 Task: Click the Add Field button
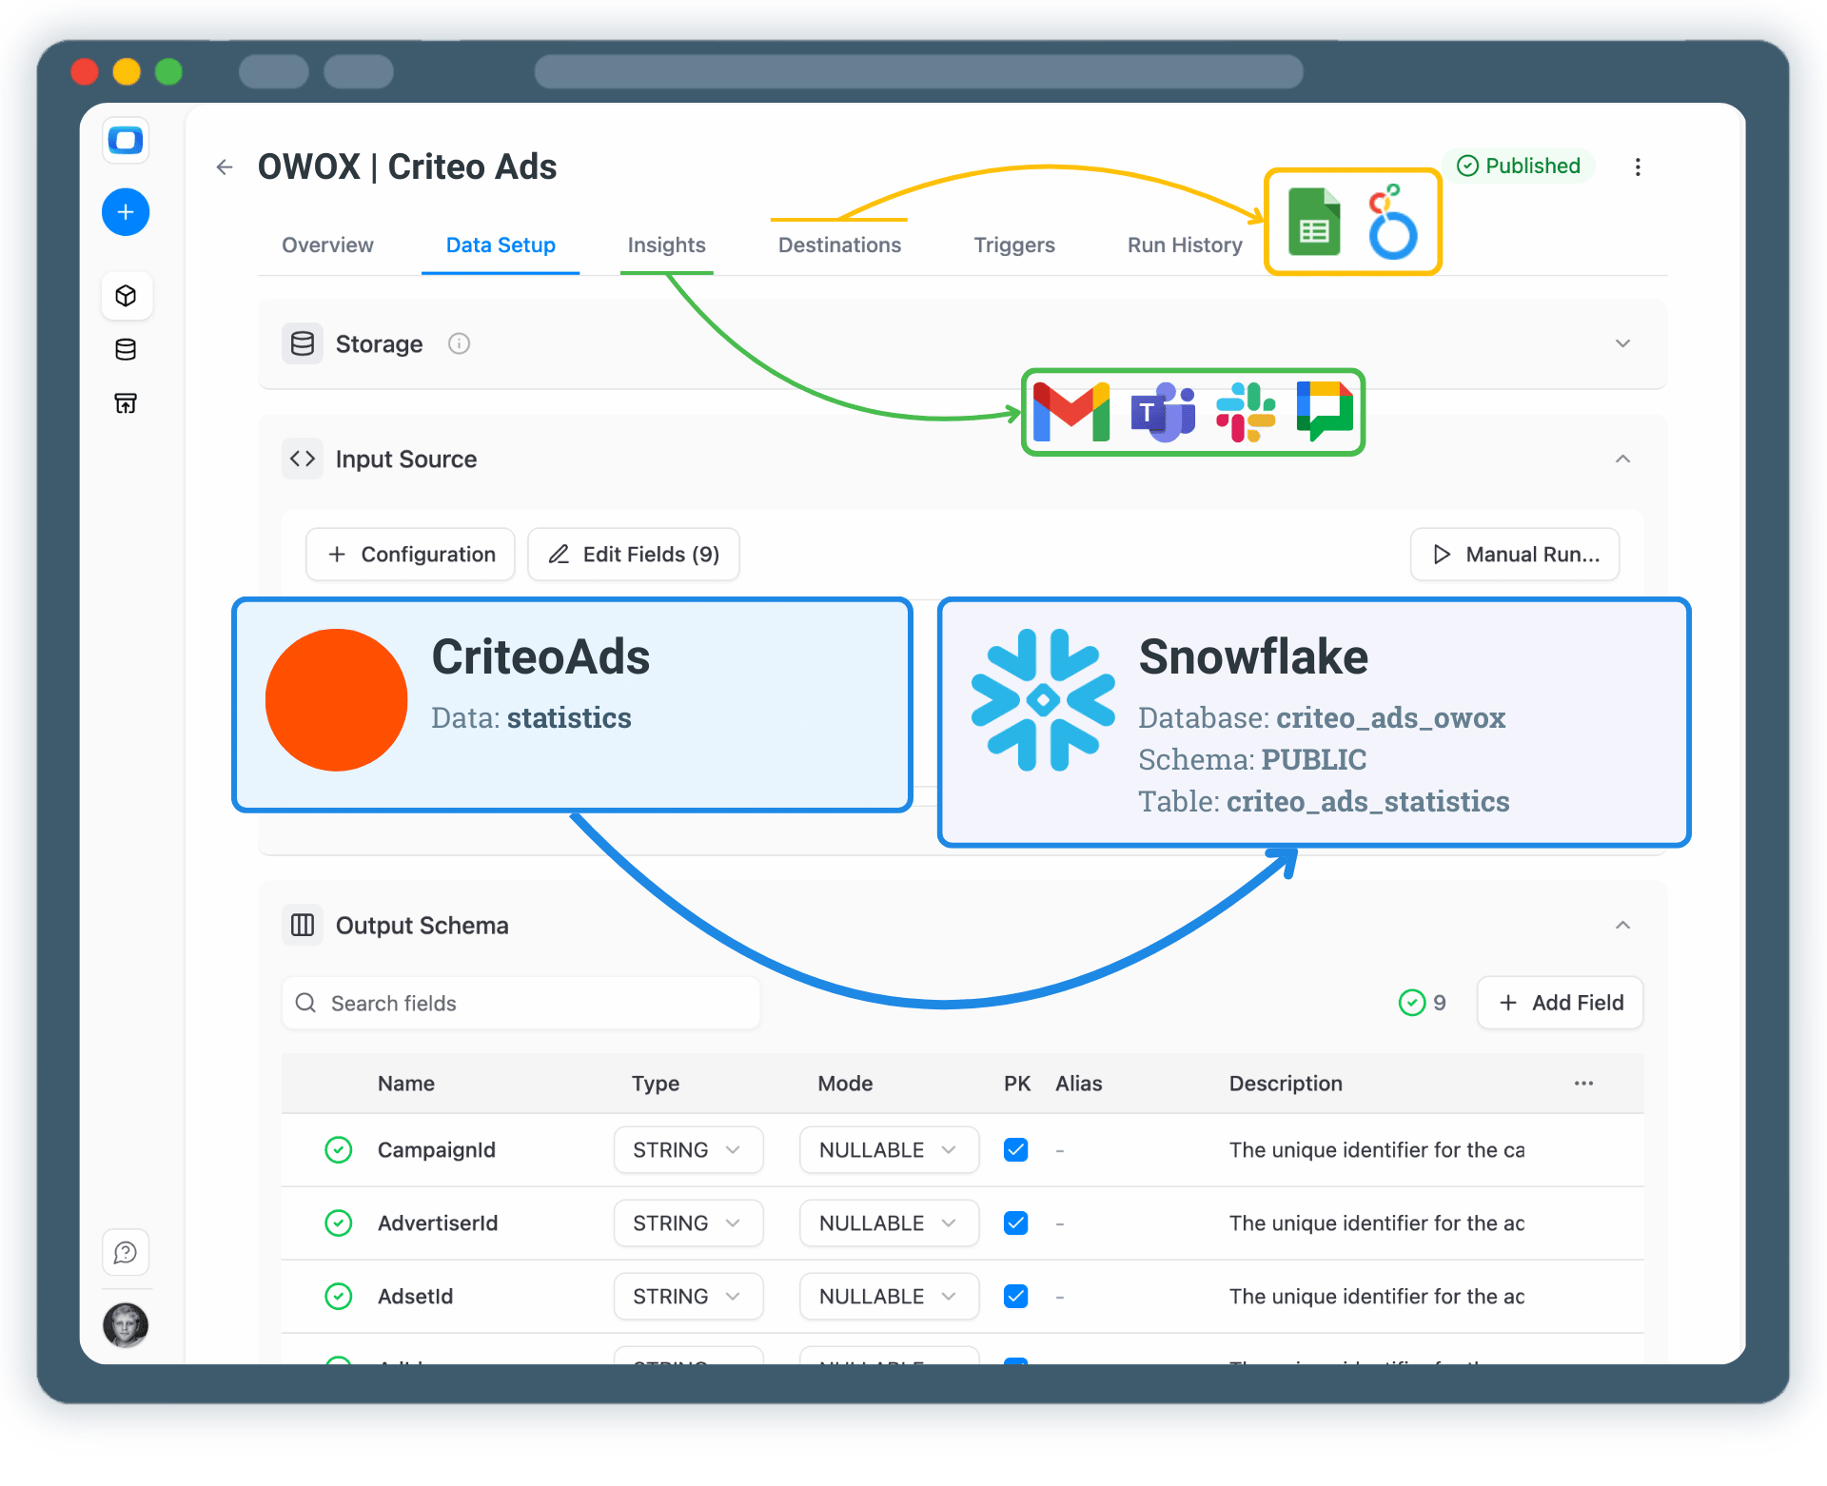pyautogui.click(x=1559, y=1003)
